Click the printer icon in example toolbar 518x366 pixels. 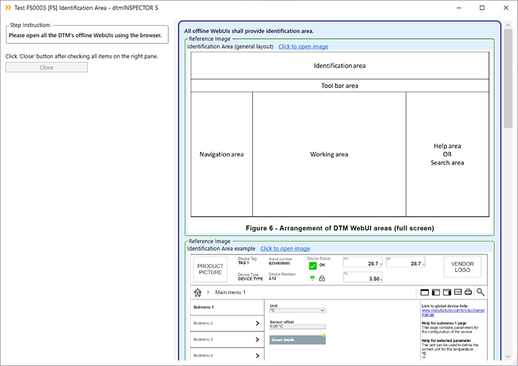coord(468,292)
